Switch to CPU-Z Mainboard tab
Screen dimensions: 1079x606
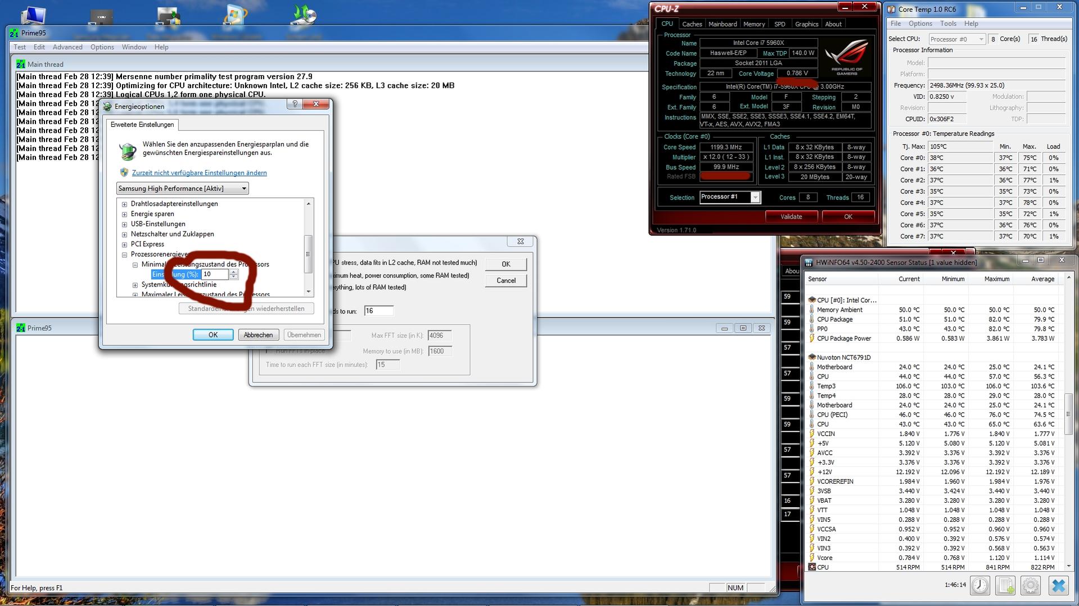click(x=723, y=24)
